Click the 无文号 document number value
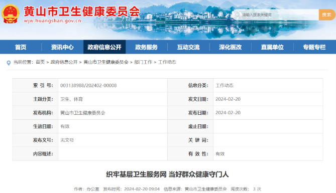The height and width of the screenshot is (193, 336). [x=67, y=140]
